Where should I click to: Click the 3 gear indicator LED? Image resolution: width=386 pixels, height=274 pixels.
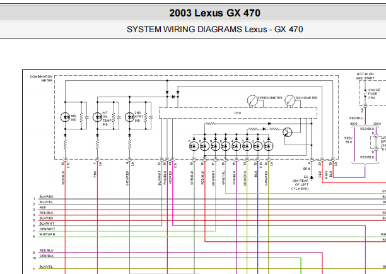[247, 146]
